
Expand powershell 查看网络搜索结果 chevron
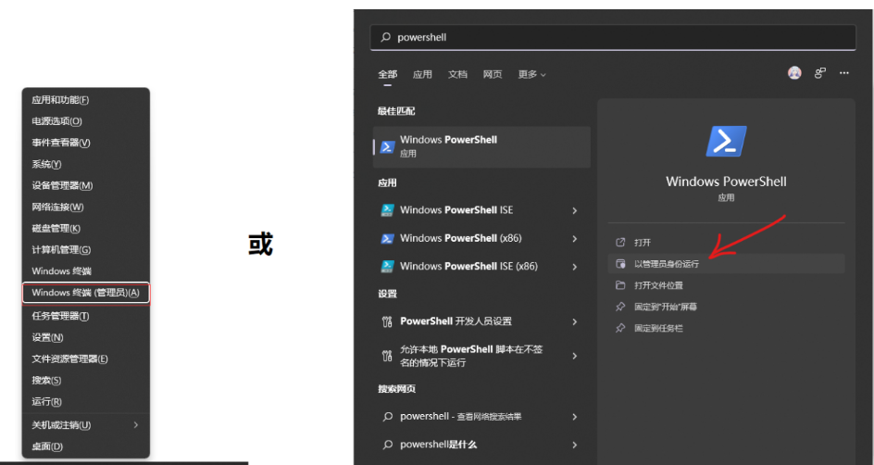[575, 417]
